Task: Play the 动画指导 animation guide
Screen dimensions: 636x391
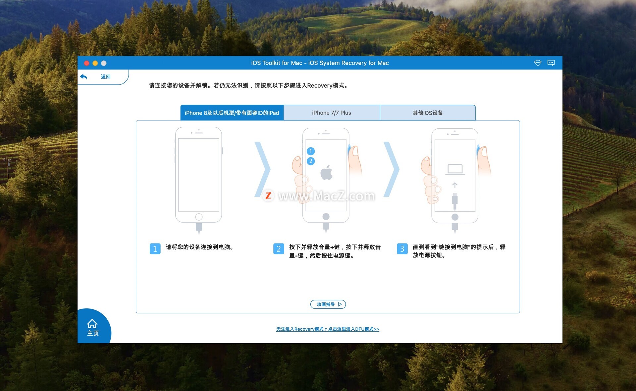Action: [x=328, y=304]
